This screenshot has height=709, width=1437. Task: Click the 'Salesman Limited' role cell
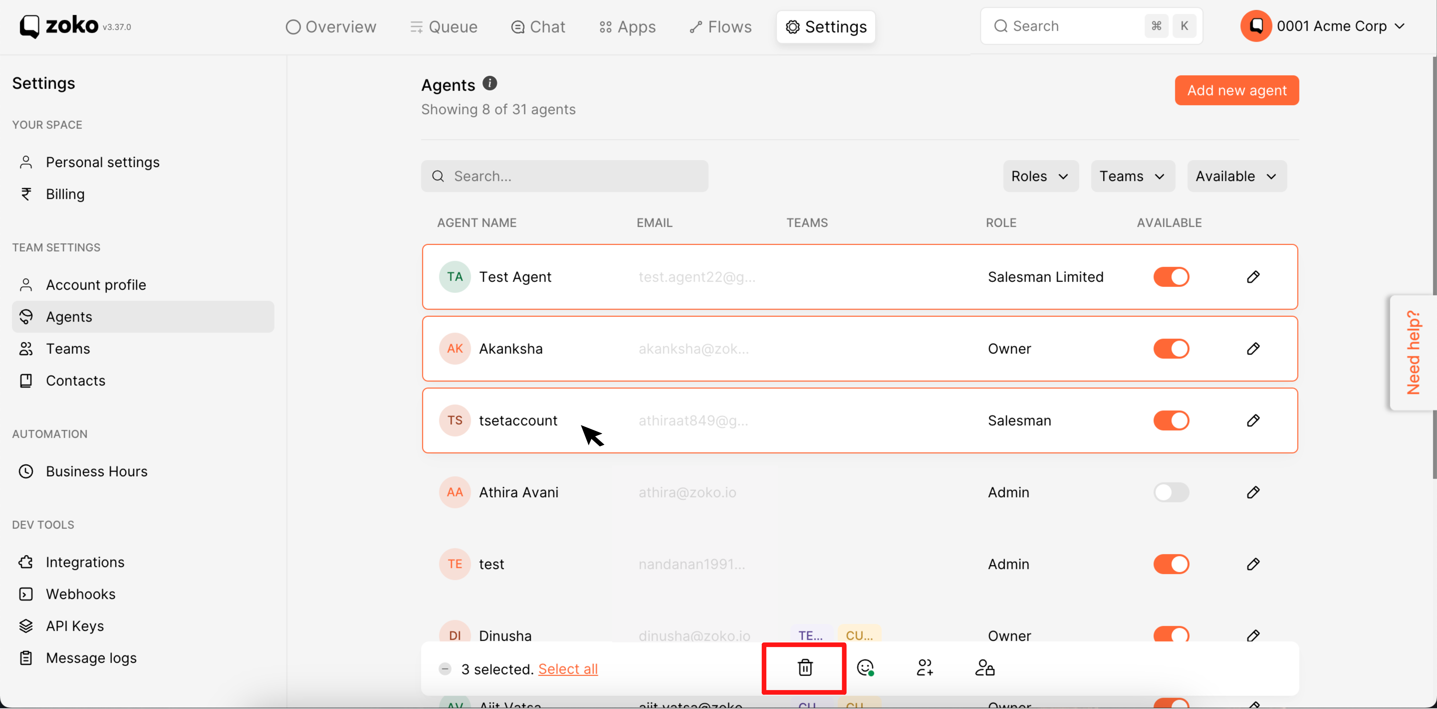[x=1046, y=277]
